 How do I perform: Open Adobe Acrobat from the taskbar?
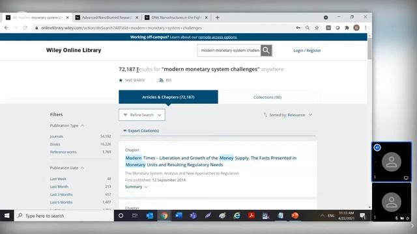pyautogui.click(x=252, y=216)
